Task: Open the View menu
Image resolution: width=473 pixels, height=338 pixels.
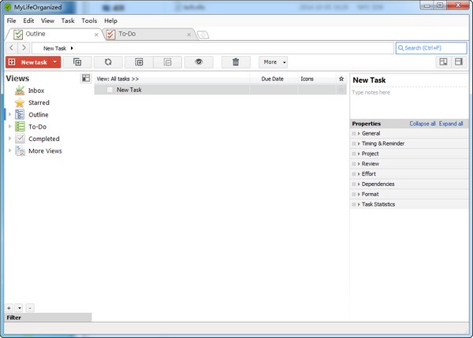Action: pyautogui.click(x=47, y=20)
